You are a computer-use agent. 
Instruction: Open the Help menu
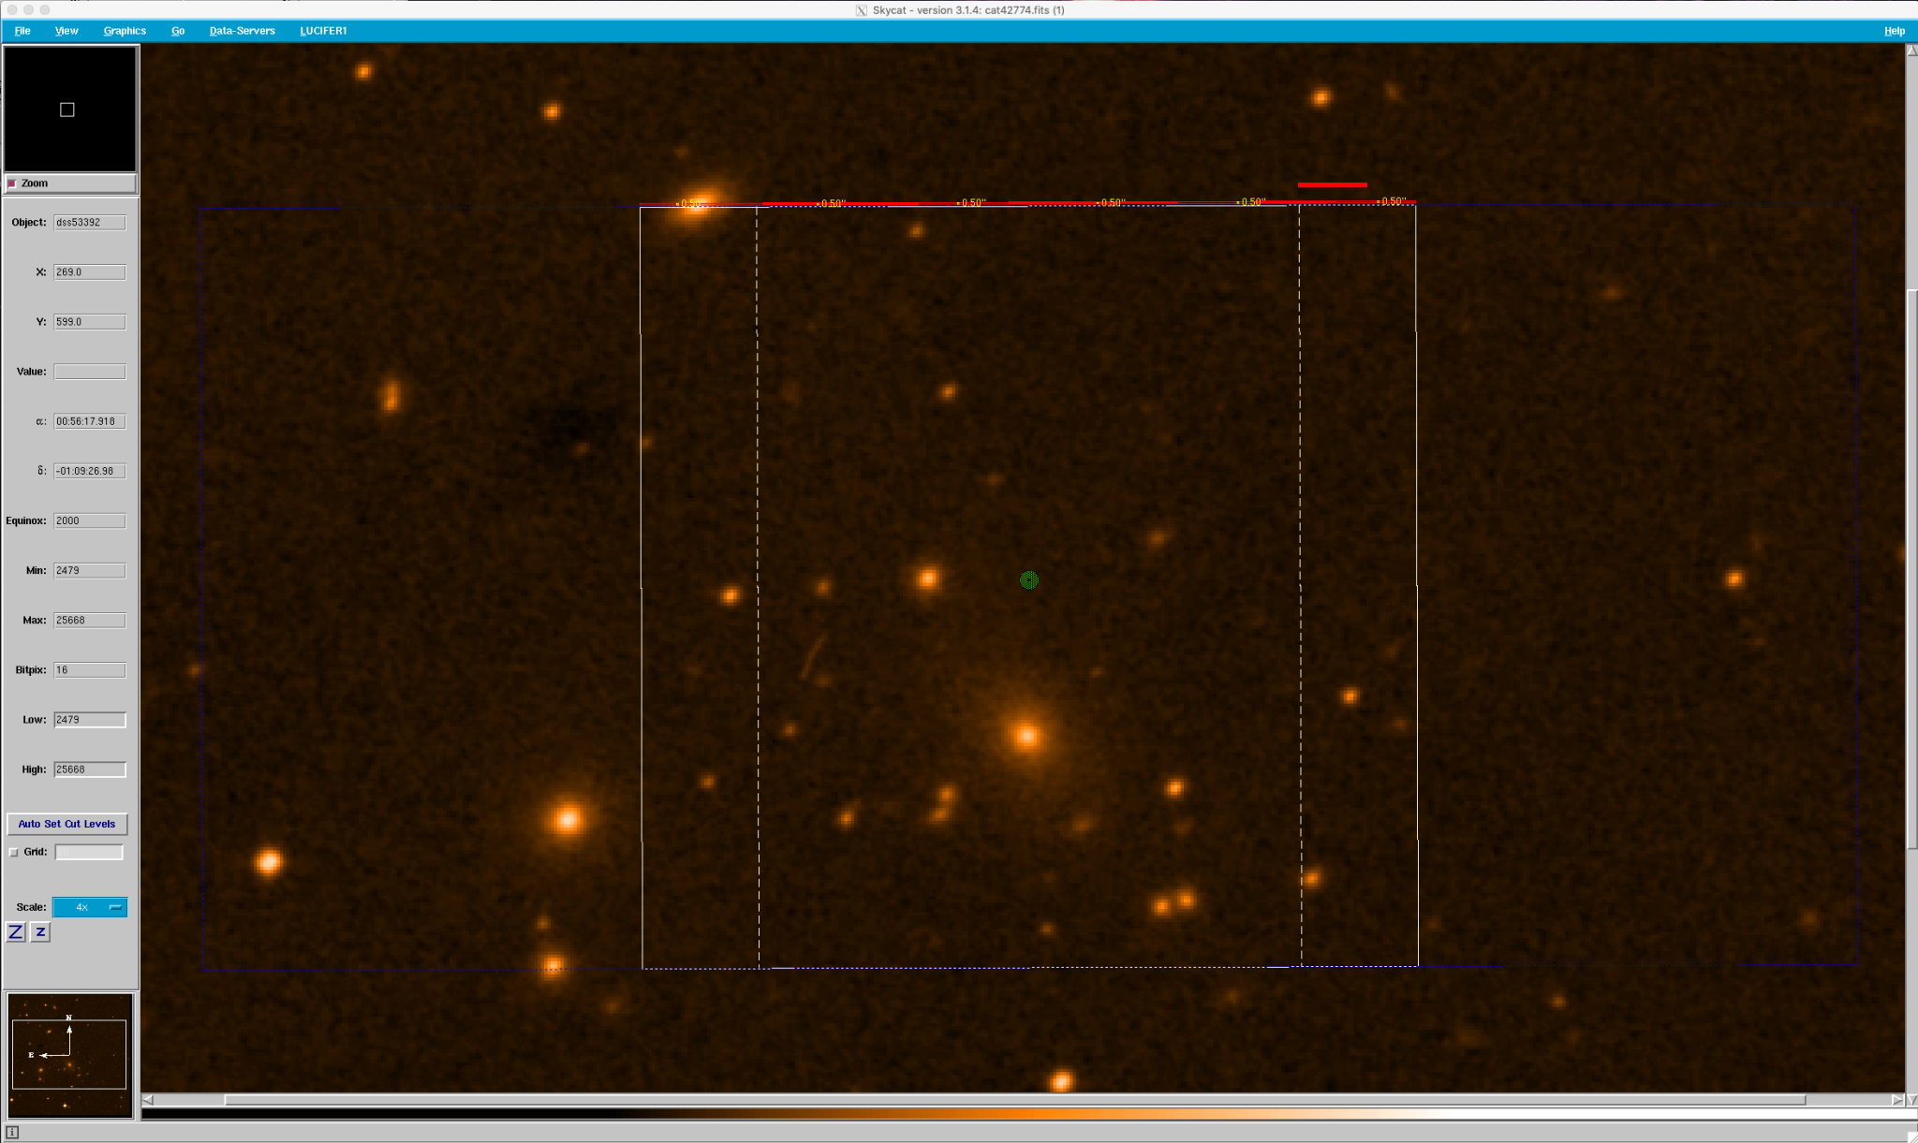click(x=1894, y=31)
